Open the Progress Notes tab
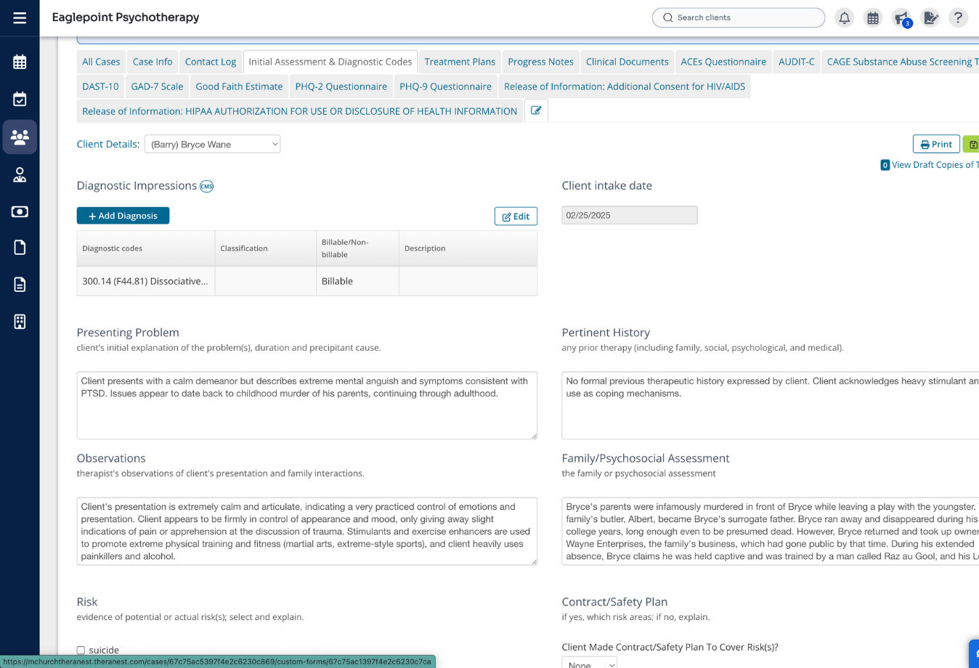The image size is (979, 668). click(x=541, y=62)
